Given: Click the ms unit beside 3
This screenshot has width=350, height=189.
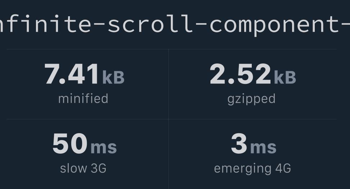Looking at the screenshot, I should (x=263, y=148).
